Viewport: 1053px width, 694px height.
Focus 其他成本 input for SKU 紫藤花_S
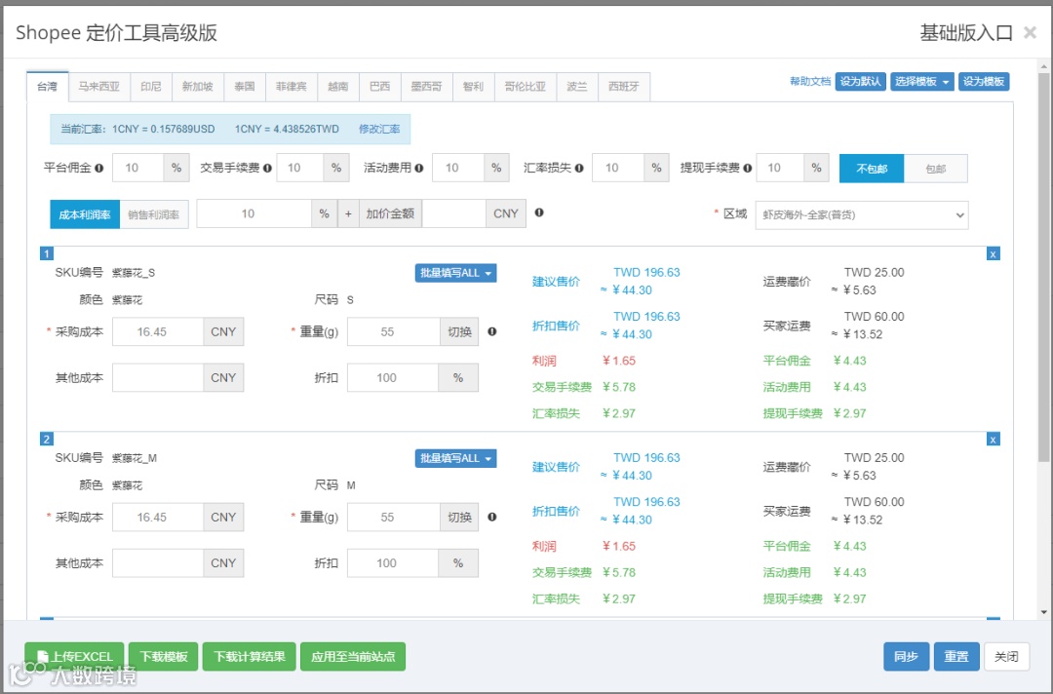158,377
